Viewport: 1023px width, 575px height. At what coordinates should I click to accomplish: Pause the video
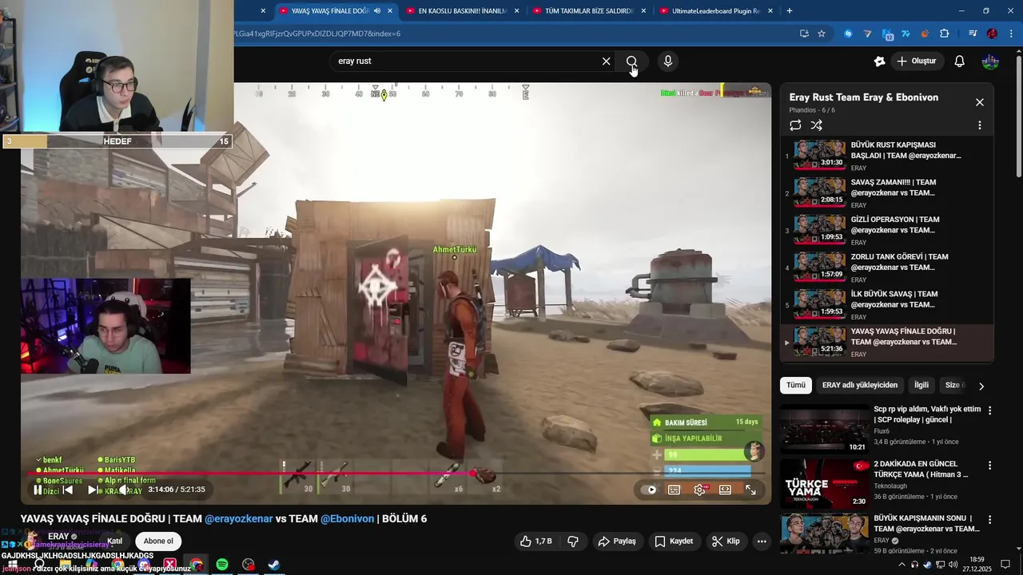coord(38,490)
